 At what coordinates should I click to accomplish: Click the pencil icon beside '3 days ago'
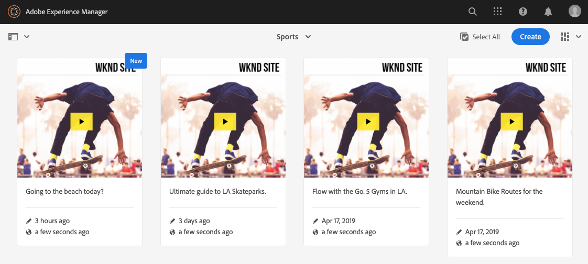click(172, 221)
